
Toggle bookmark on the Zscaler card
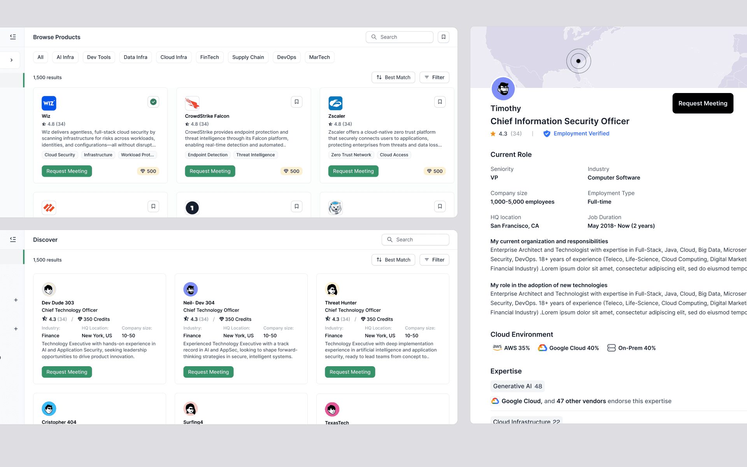coord(440,102)
